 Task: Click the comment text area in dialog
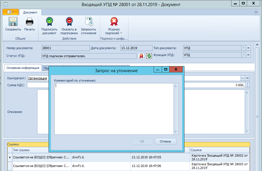point(114,109)
